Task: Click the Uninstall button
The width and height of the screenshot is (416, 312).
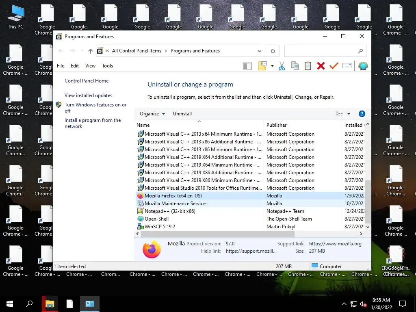Action: click(x=182, y=114)
